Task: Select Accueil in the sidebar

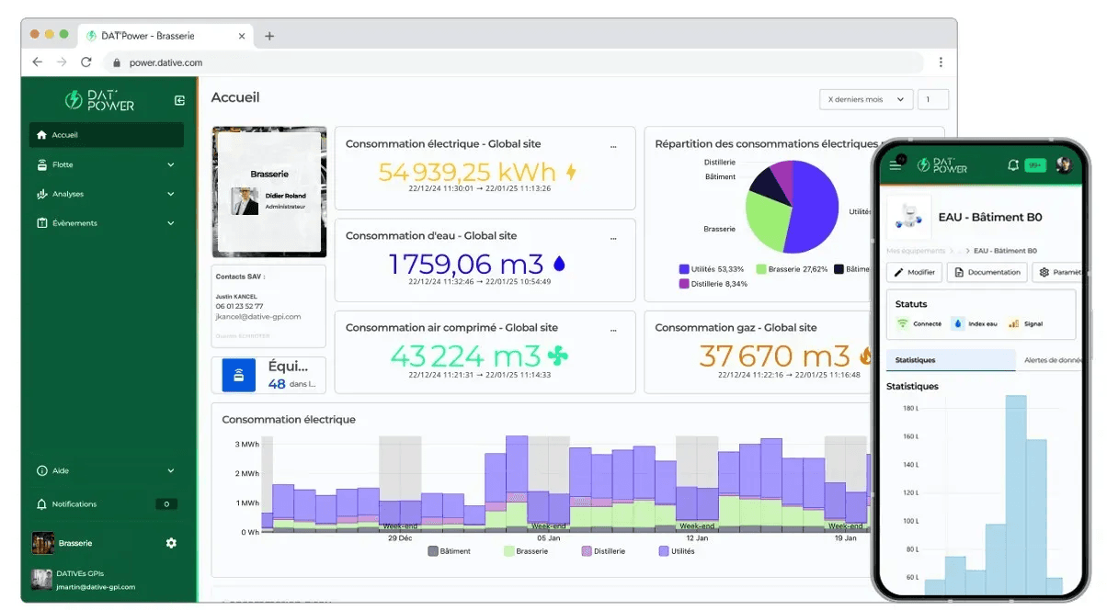Action: tap(106, 135)
